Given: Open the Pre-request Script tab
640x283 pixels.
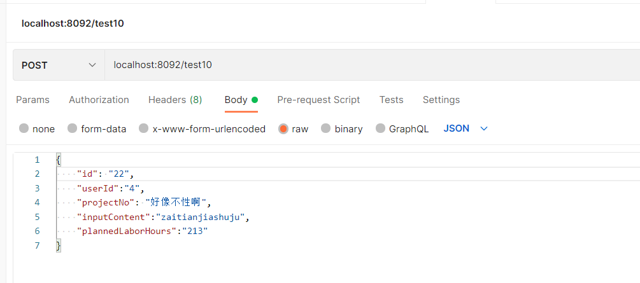Looking at the screenshot, I should pos(318,100).
